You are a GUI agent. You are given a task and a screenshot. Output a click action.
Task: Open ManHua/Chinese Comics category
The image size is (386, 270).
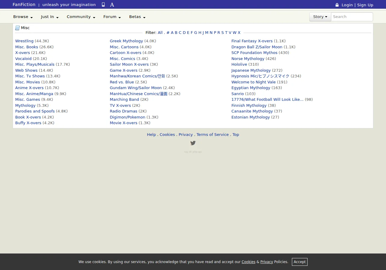point(139,94)
